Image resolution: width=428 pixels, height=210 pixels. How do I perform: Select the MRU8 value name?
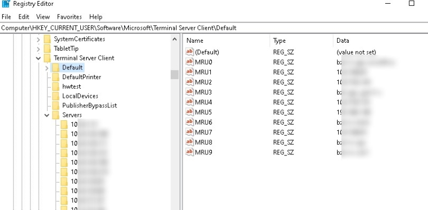point(204,142)
